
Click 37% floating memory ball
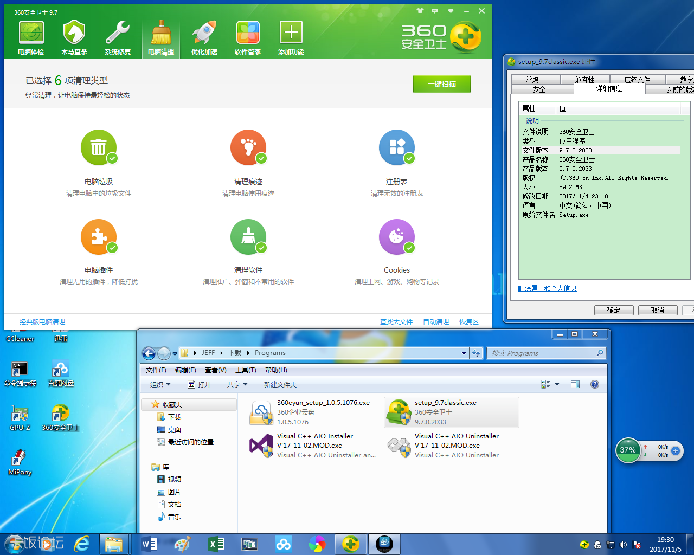pos(628,450)
